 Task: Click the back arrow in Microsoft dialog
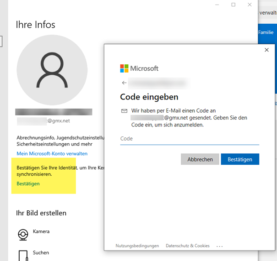124,83
